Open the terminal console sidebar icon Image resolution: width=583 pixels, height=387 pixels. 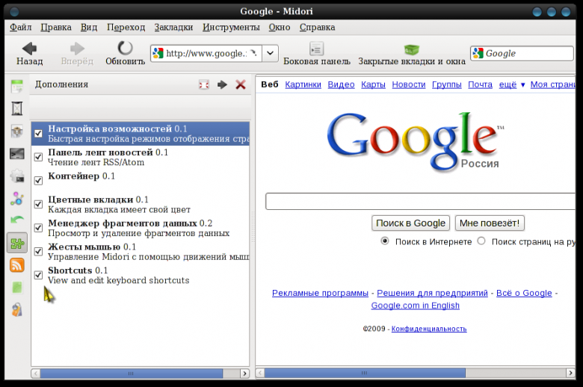[x=16, y=154]
